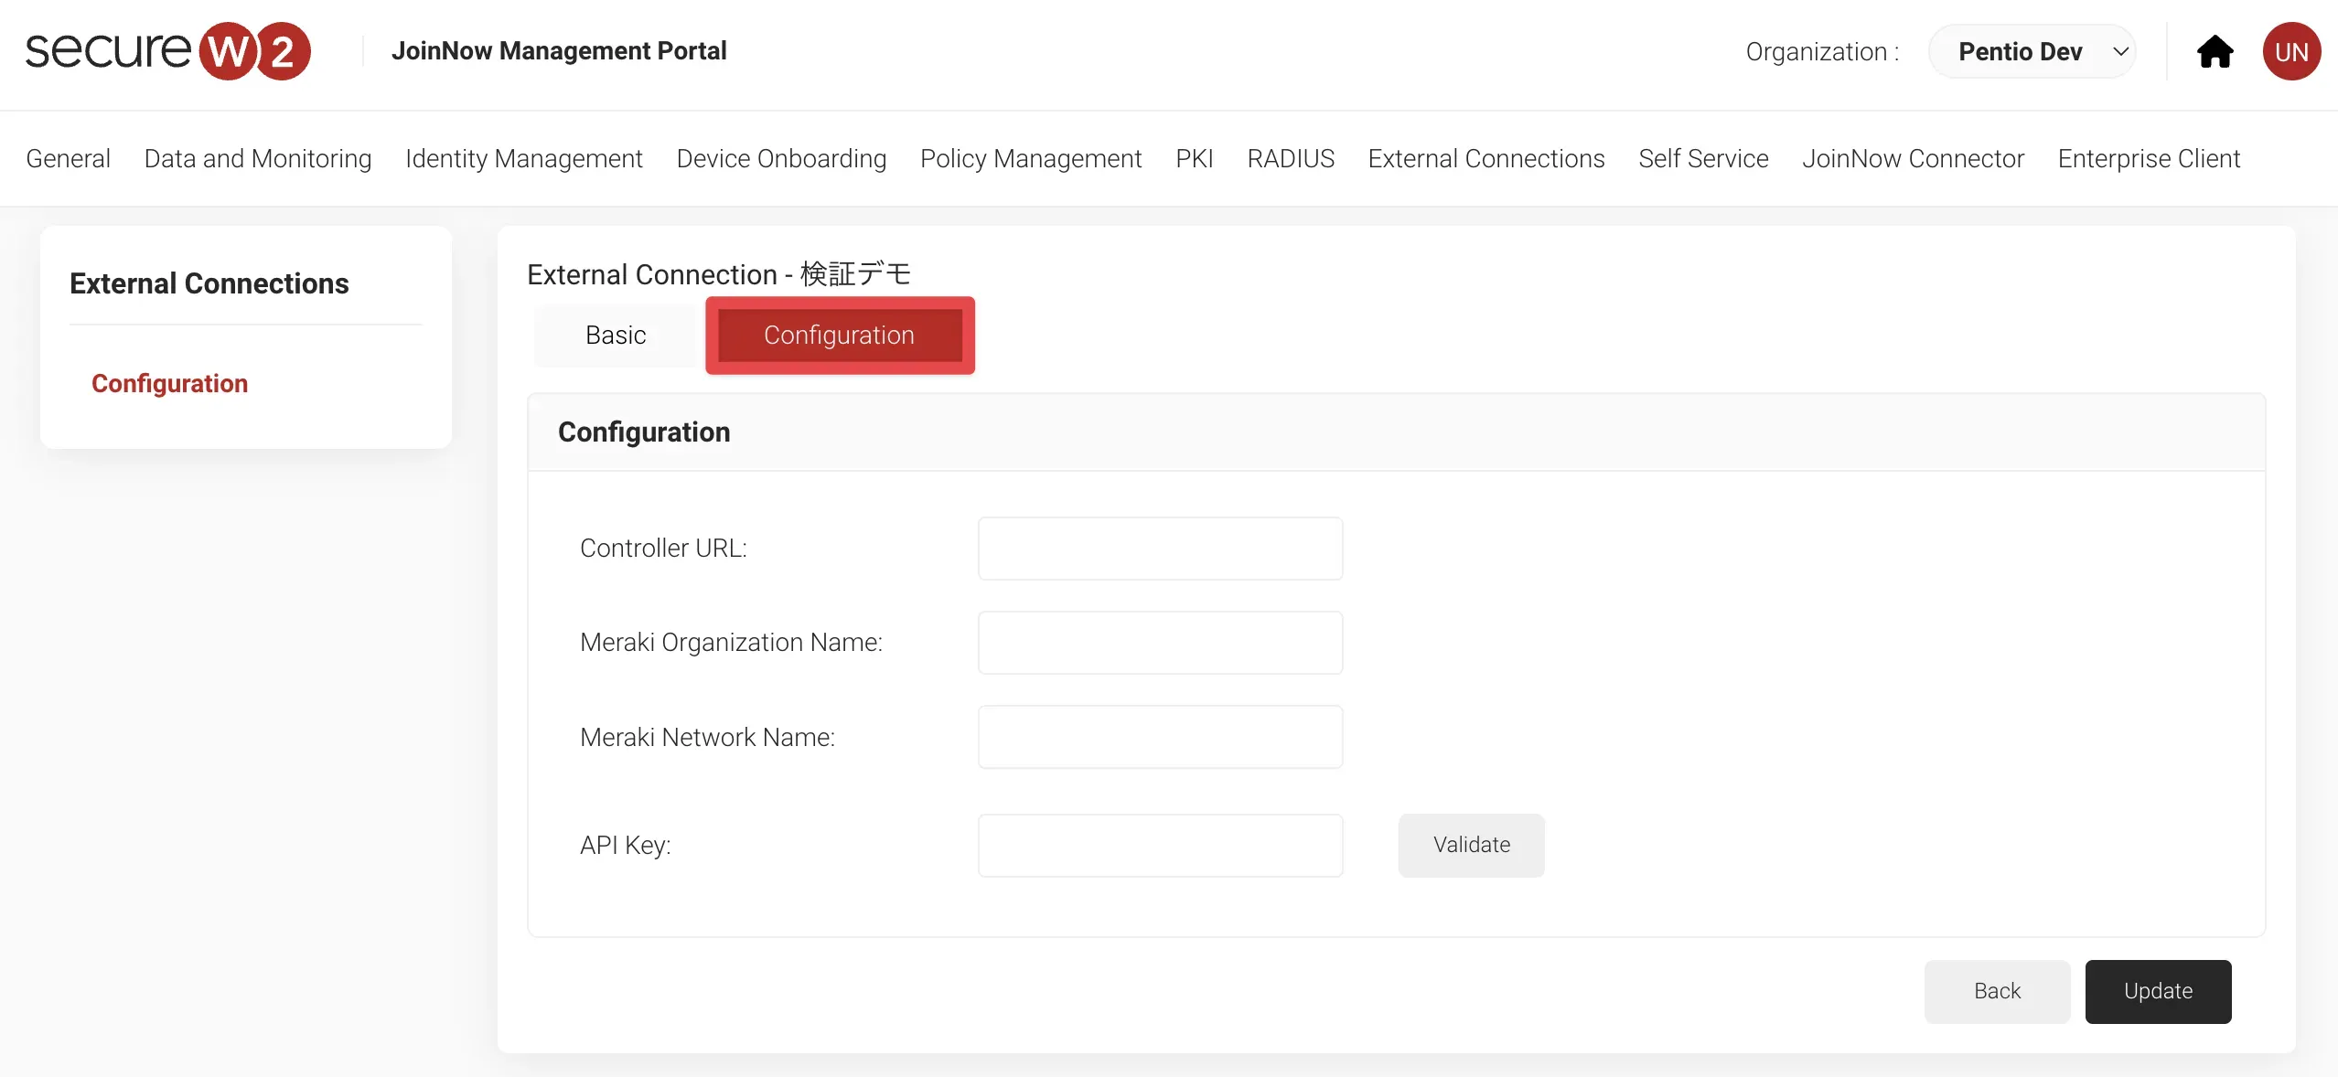This screenshot has width=2338, height=1077.
Task: Click the SecureW2 logo
Action: click(x=168, y=51)
